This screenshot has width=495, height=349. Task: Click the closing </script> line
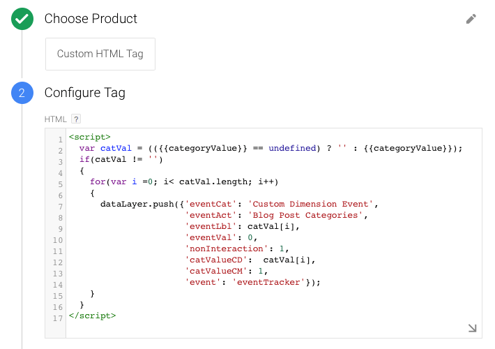click(93, 315)
